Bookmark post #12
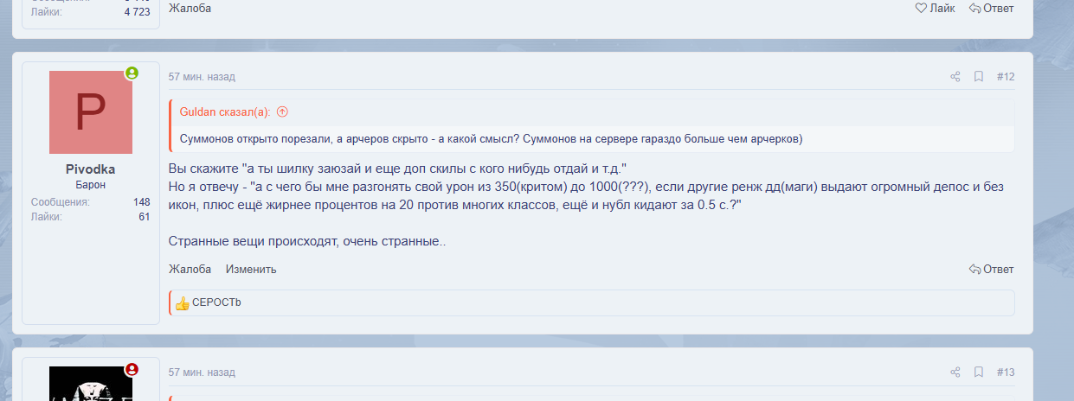 click(x=979, y=77)
